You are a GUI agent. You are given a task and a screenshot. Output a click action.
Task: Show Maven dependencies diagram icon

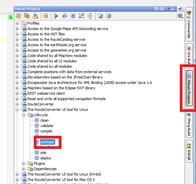tap(81, 16)
